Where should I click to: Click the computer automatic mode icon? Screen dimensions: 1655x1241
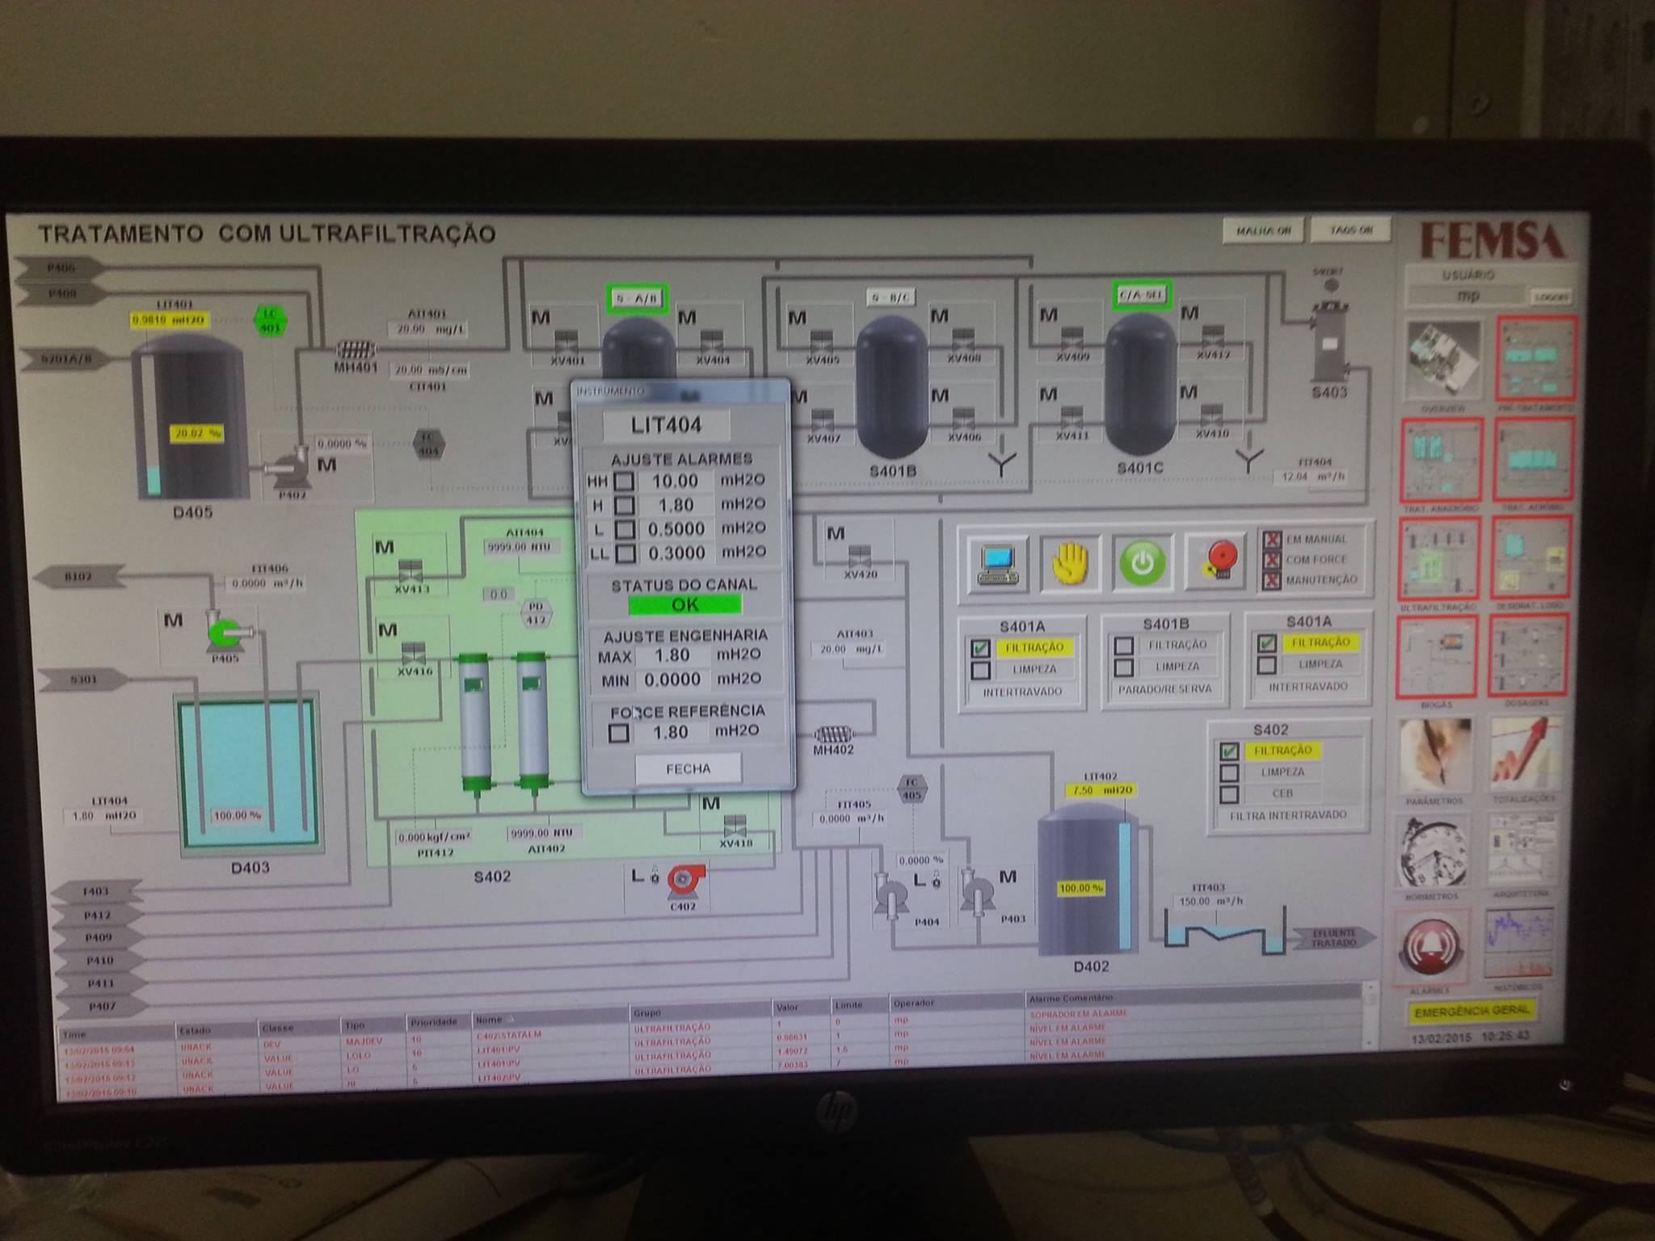996,563
